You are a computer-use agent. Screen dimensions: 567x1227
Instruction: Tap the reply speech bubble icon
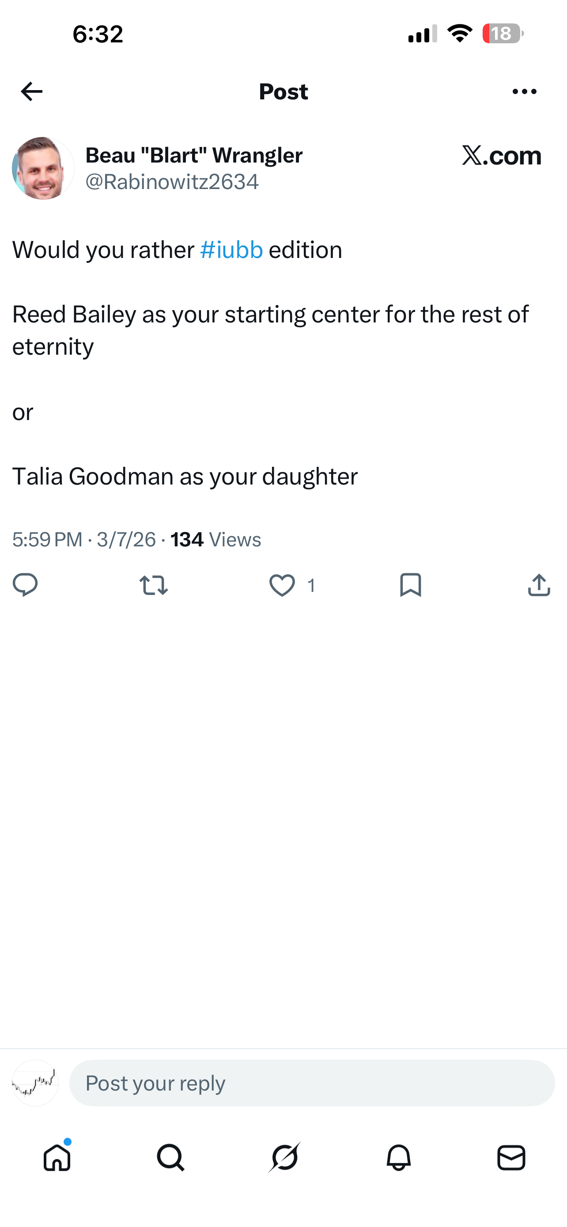(25, 585)
